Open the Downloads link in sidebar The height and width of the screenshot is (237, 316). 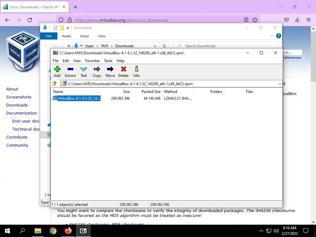[x=17, y=105]
